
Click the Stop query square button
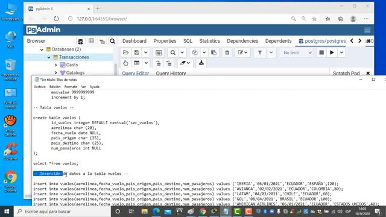click(321, 52)
